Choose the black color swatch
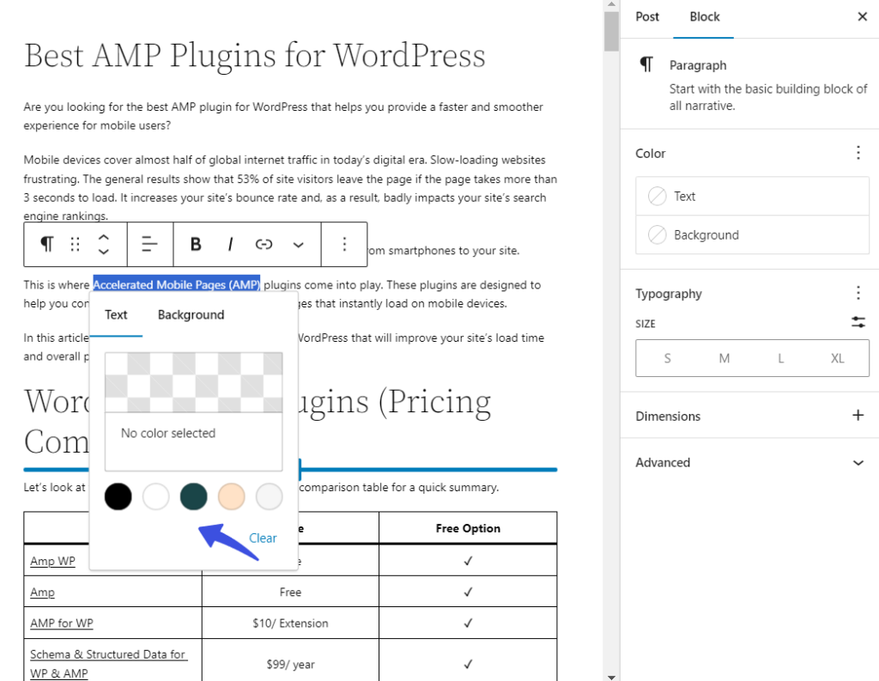 click(118, 496)
